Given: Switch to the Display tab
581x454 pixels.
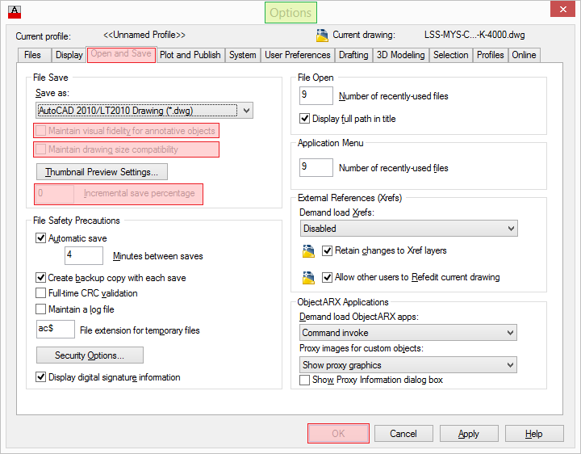Looking at the screenshot, I should click(69, 55).
